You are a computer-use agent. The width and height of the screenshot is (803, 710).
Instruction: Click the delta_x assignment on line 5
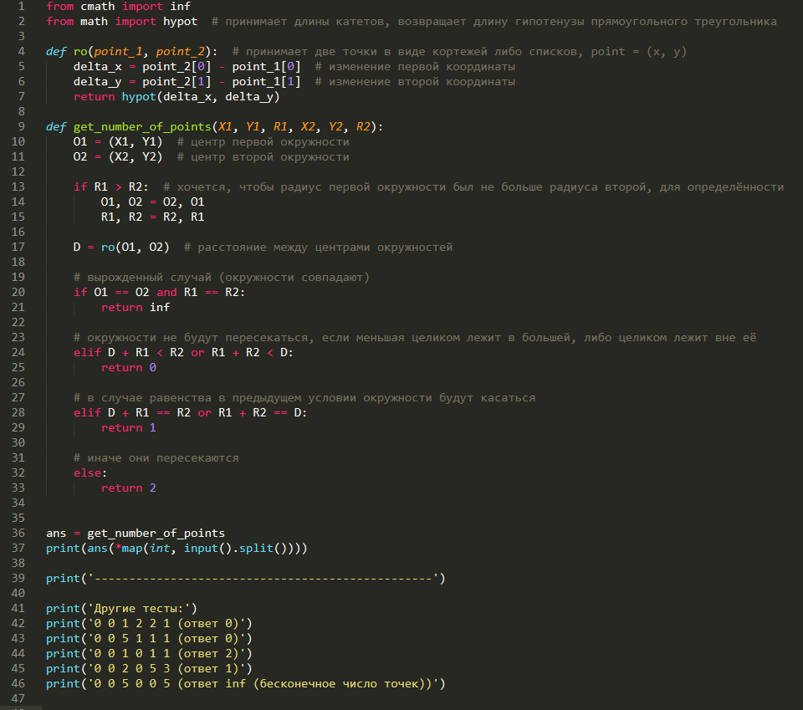[97, 67]
